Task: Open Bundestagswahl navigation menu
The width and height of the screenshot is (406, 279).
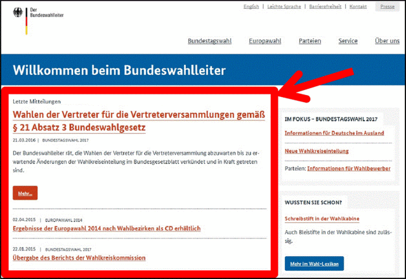Action: [209, 41]
